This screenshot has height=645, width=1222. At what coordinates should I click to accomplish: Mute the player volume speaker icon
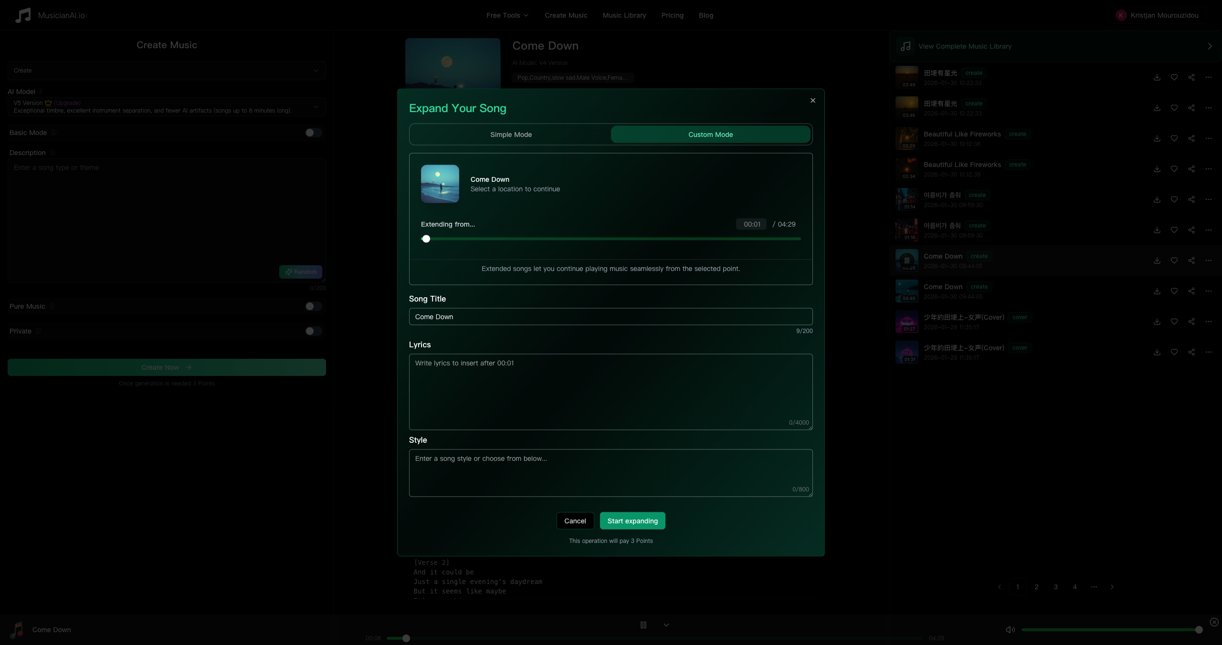point(1010,630)
